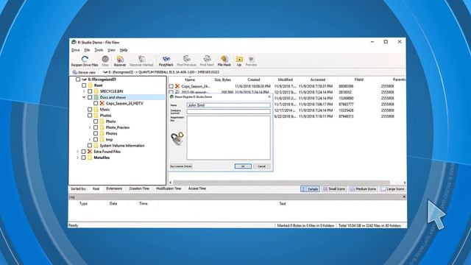Click the Size, Bytes column header
The height and width of the screenshot is (265, 471).
coord(222,79)
